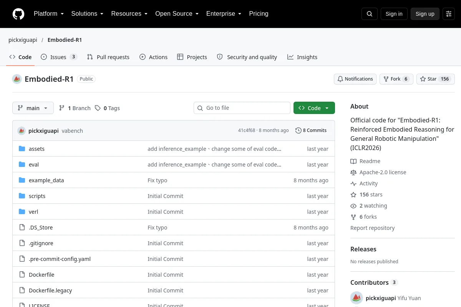
Task: Switch to the Projects tab
Action: tap(192, 57)
